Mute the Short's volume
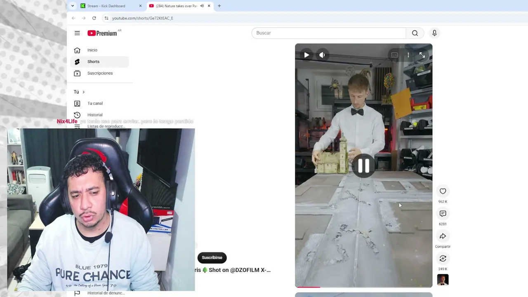 coord(322,55)
